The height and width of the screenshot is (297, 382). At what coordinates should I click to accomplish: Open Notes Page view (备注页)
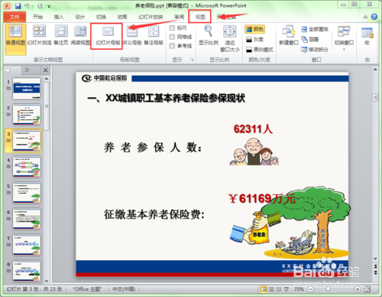click(61, 35)
